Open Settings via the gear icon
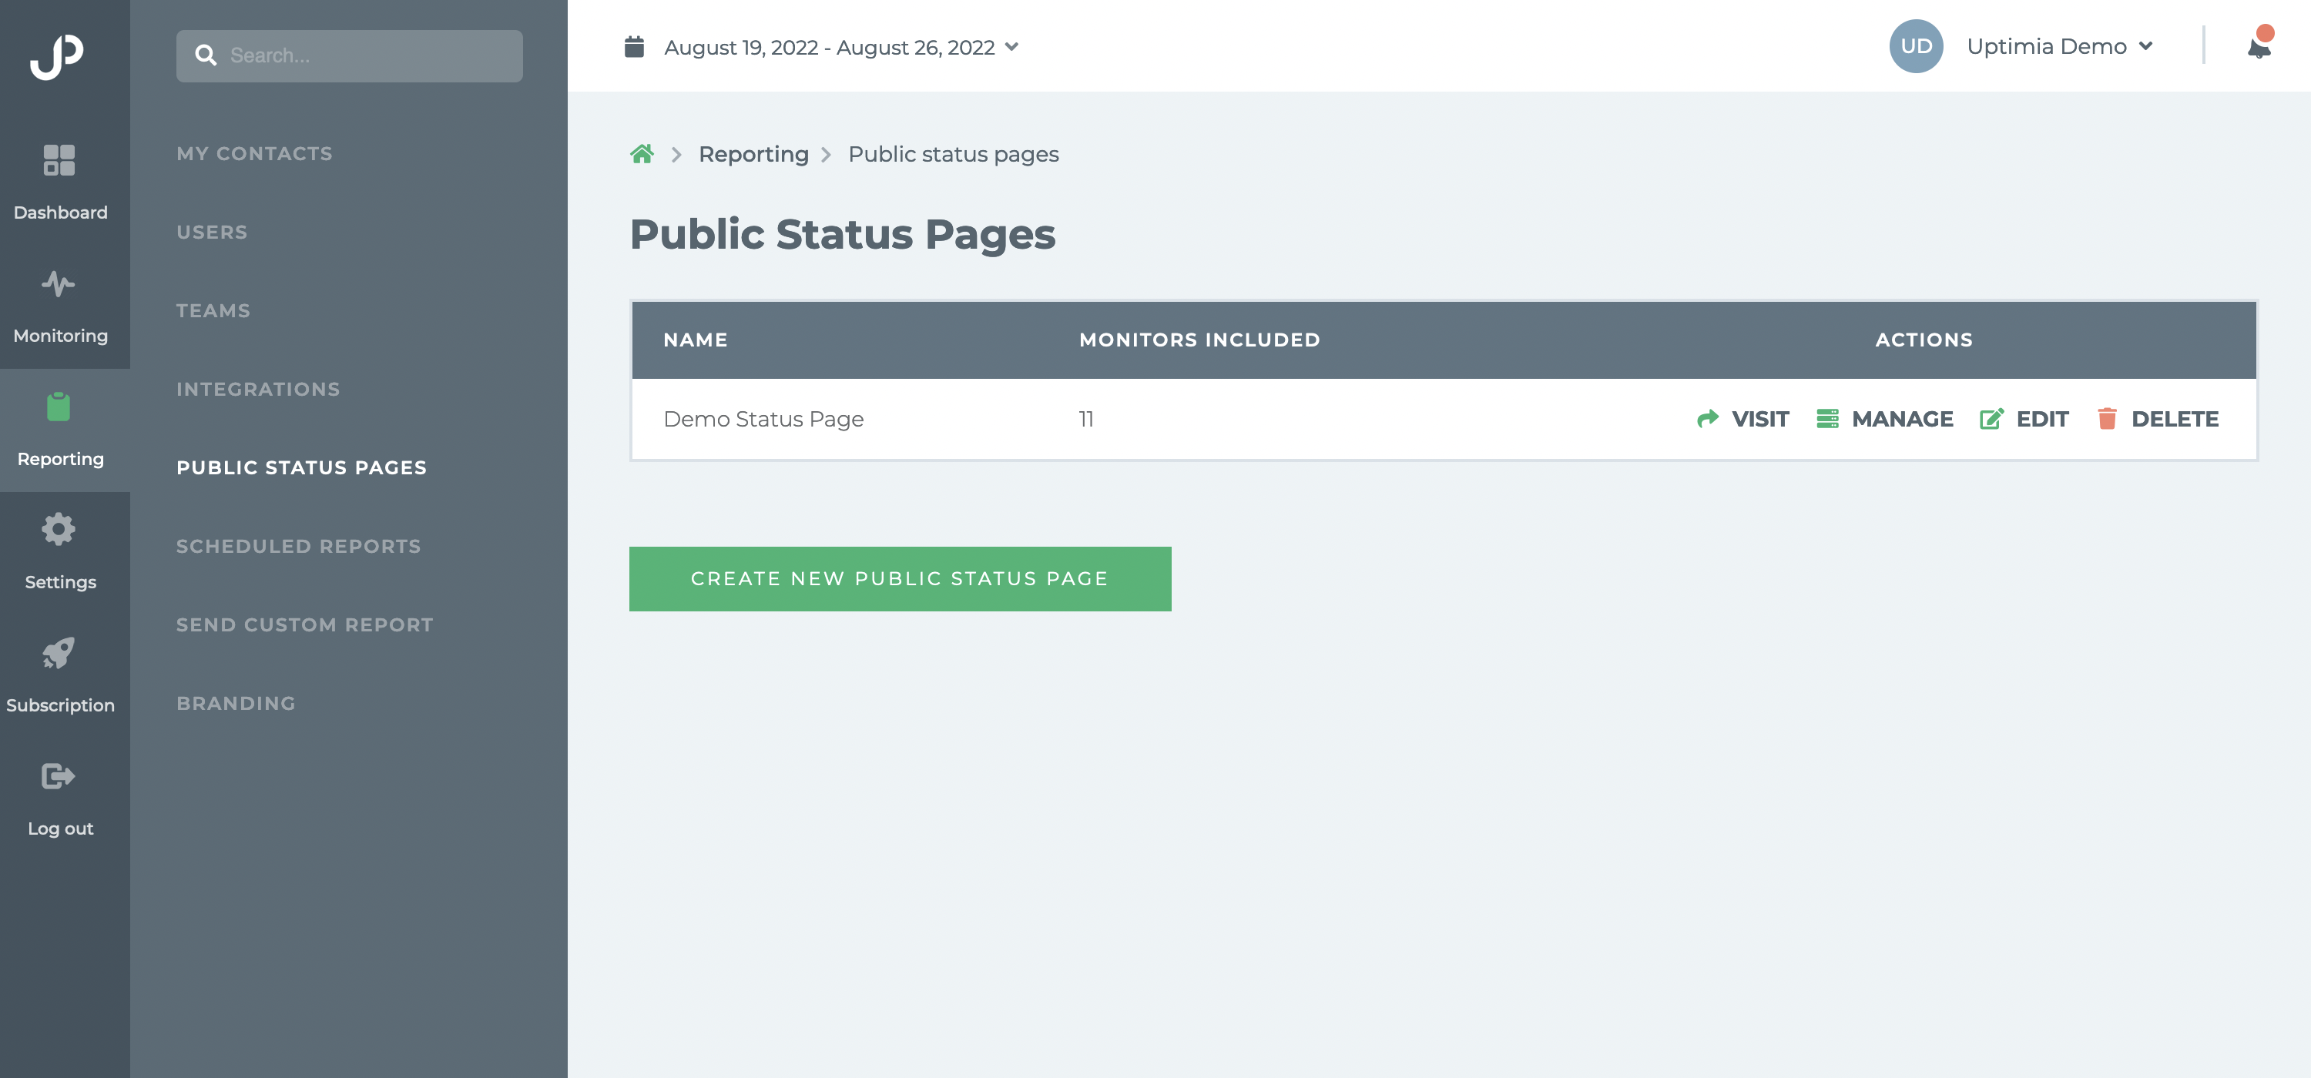Viewport: 2311px width, 1078px height. [59, 529]
